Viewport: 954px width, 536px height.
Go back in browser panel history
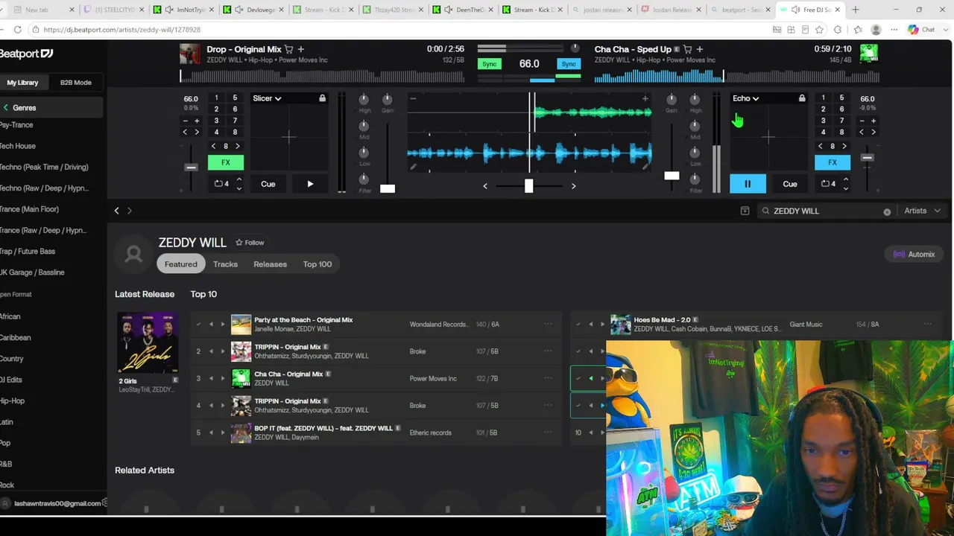click(x=116, y=211)
